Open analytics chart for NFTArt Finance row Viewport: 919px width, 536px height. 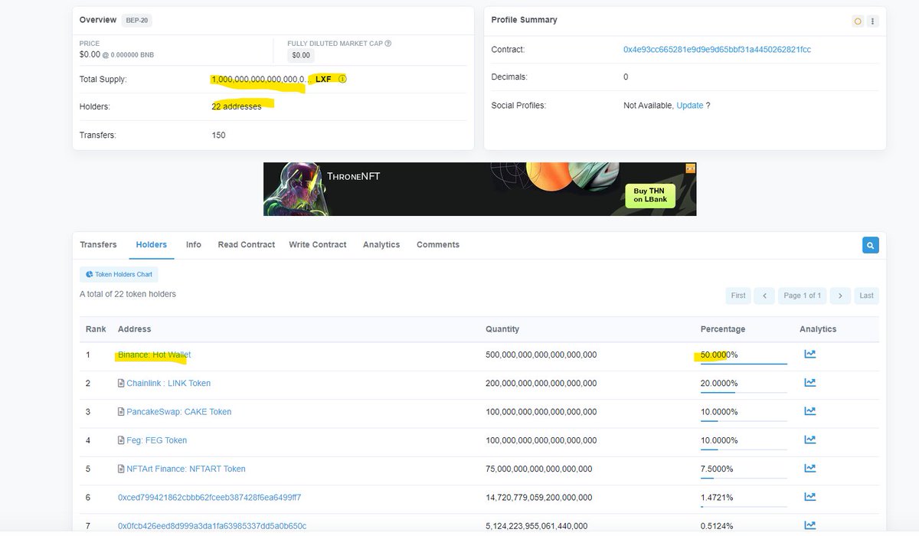(809, 469)
